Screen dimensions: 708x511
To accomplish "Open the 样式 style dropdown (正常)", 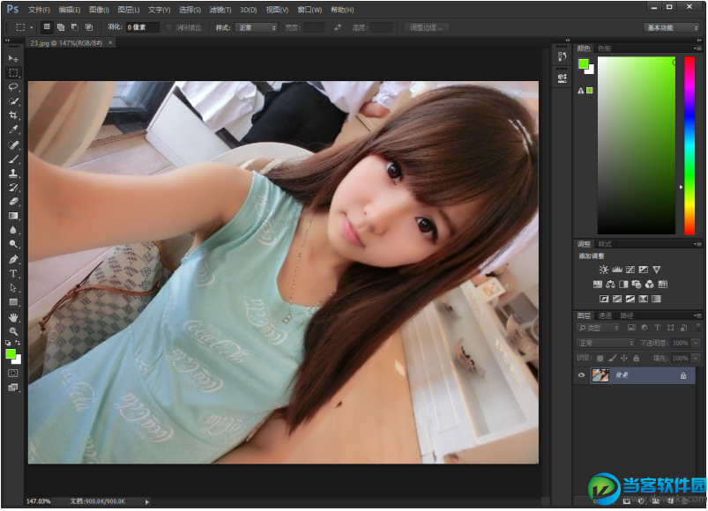I will tap(256, 27).
